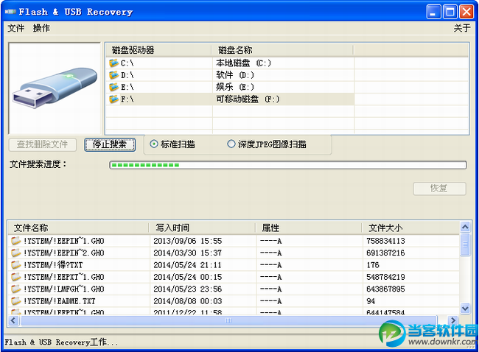Click file size 691387216

385,253
